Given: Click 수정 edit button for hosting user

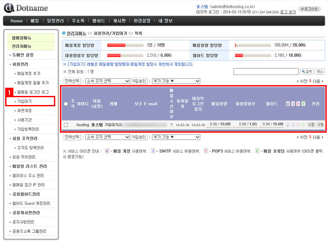Looking at the screenshot, I should pos(311,124).
